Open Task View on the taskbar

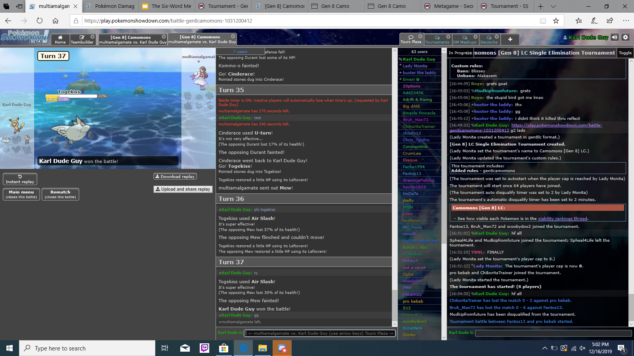point(165,348)
